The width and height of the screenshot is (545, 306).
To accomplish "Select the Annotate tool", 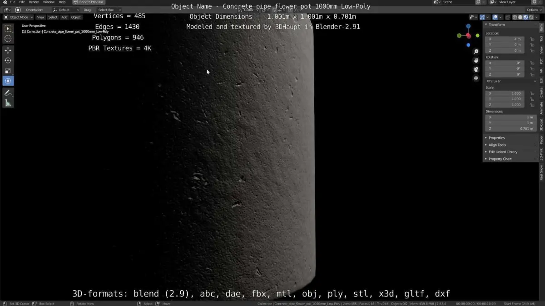I will [8, 92].
